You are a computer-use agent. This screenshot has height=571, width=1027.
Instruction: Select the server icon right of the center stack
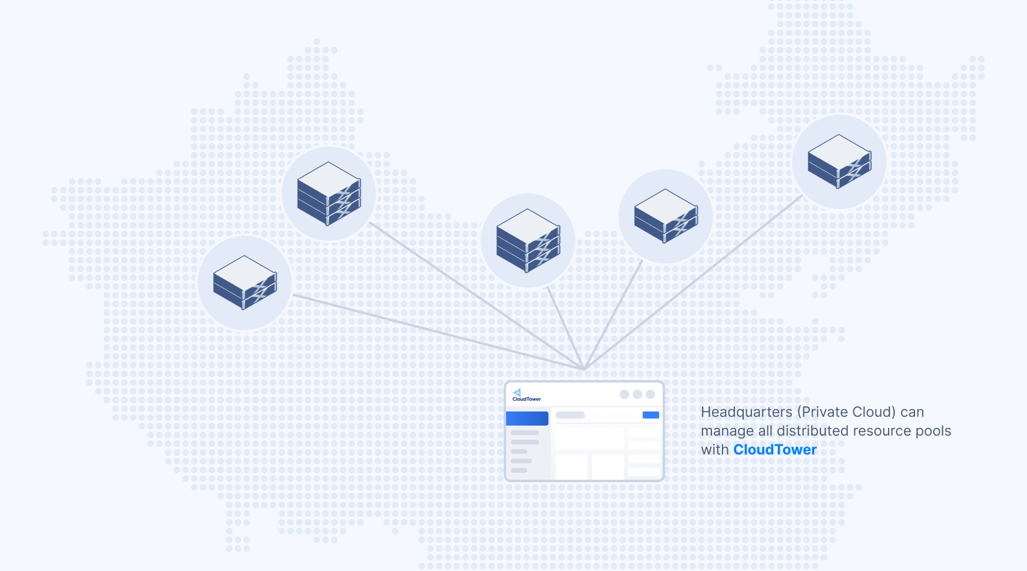pyautogui.click(x=665, y=216)
